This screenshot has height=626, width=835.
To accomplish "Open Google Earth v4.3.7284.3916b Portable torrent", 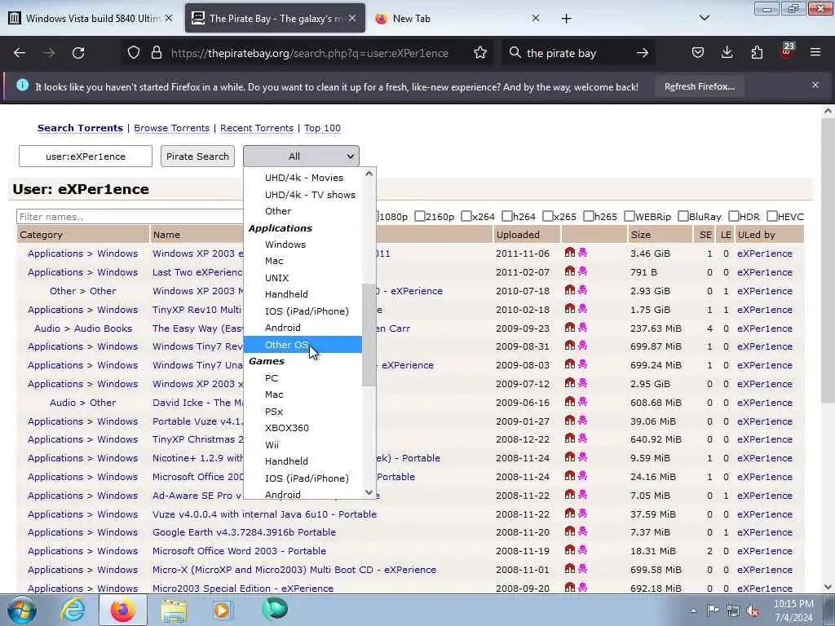I will (244, 532).
